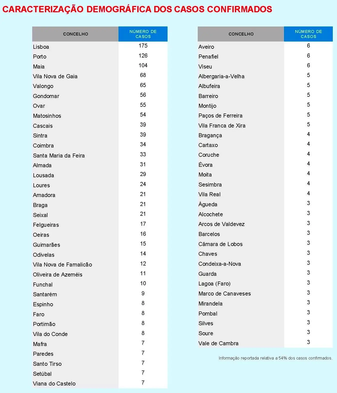The height and width of the screenshot is (393, 337).
Task: Select the Vila Franca de Xira row
Action: (222, 125)
